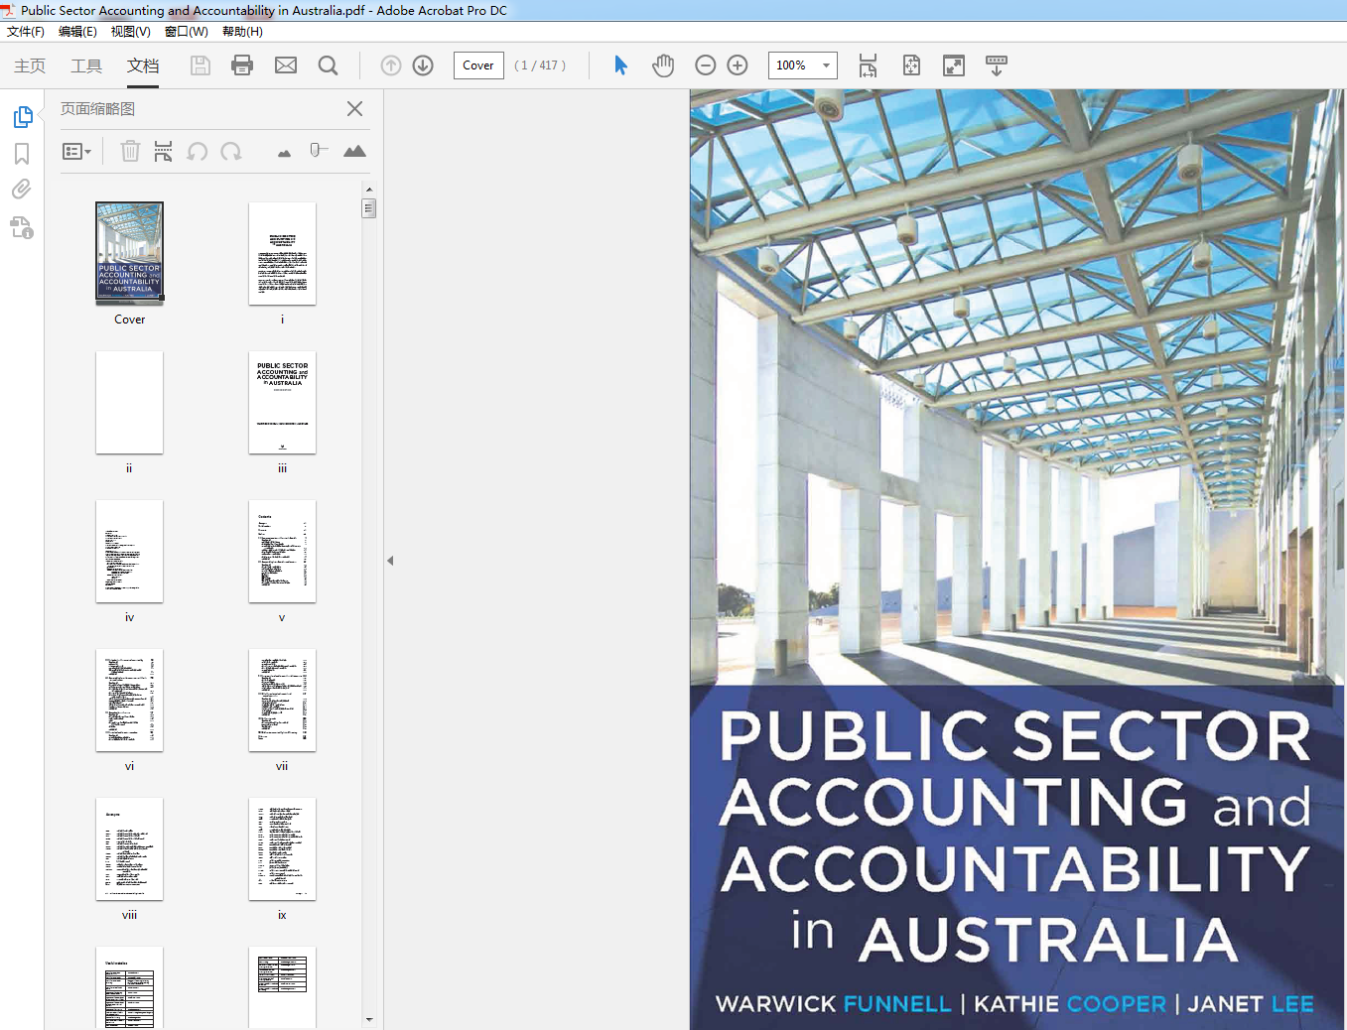Image resolution: width=1347 pixels, height=1030 pixels.
Task: Delete selected pages trash icon
Action: (x=130, y=151)
